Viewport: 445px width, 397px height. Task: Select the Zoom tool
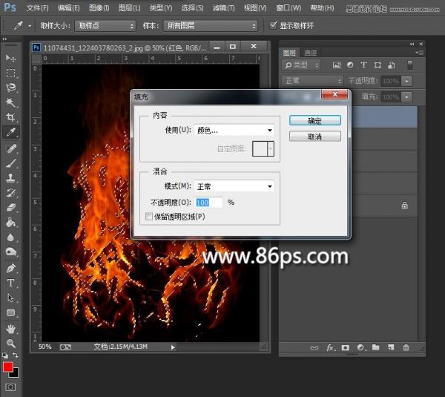(x=10, y=344)
